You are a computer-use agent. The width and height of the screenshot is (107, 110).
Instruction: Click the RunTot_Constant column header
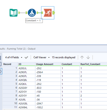coord(93,64)
